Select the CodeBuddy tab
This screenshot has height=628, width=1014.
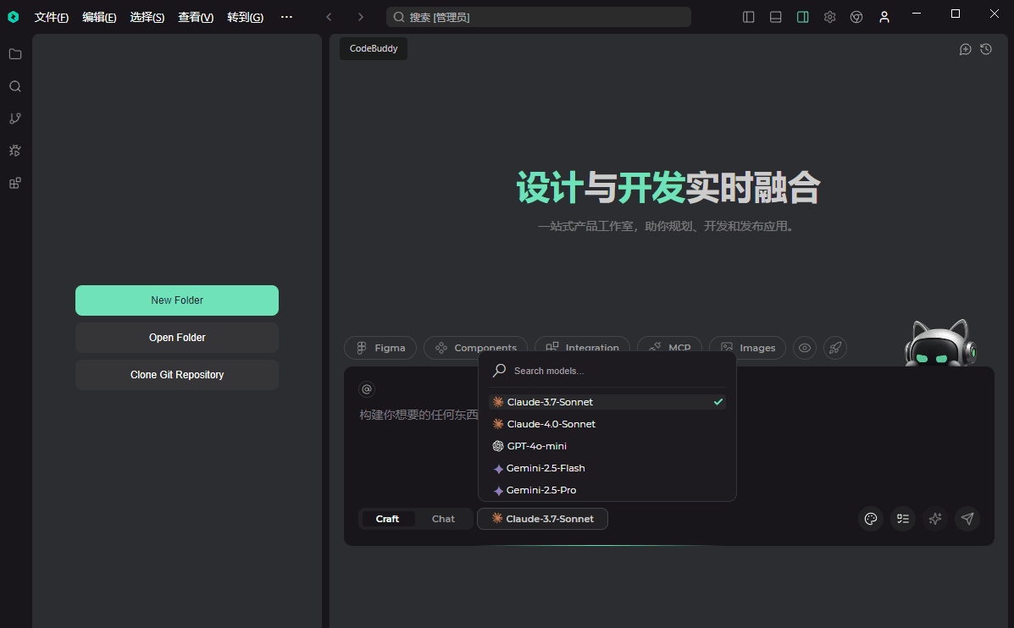(374, 48)
